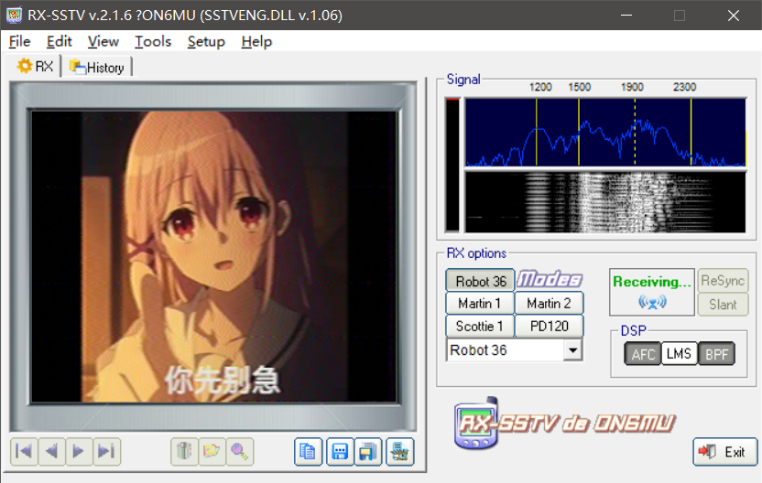Viewport: 762px width, 483px height.
Task: Click the trash can delete image icon
Action: coord(184,452)
